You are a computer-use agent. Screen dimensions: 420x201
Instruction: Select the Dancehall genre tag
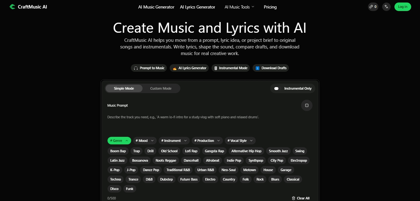pos(191,160)
